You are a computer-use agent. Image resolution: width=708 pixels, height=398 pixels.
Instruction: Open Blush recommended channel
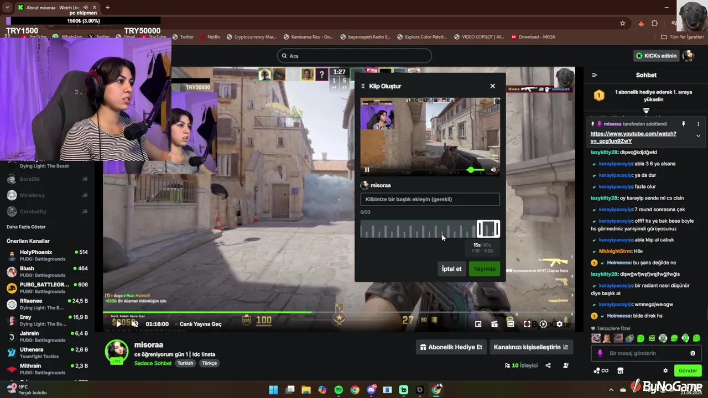pos(47,271)
